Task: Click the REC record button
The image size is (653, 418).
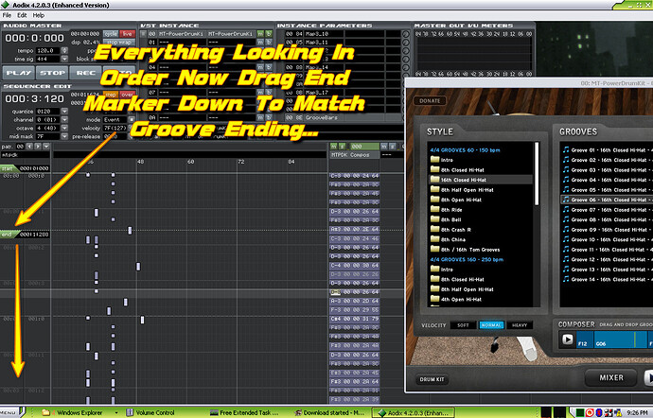Action: tap(84, 71)
